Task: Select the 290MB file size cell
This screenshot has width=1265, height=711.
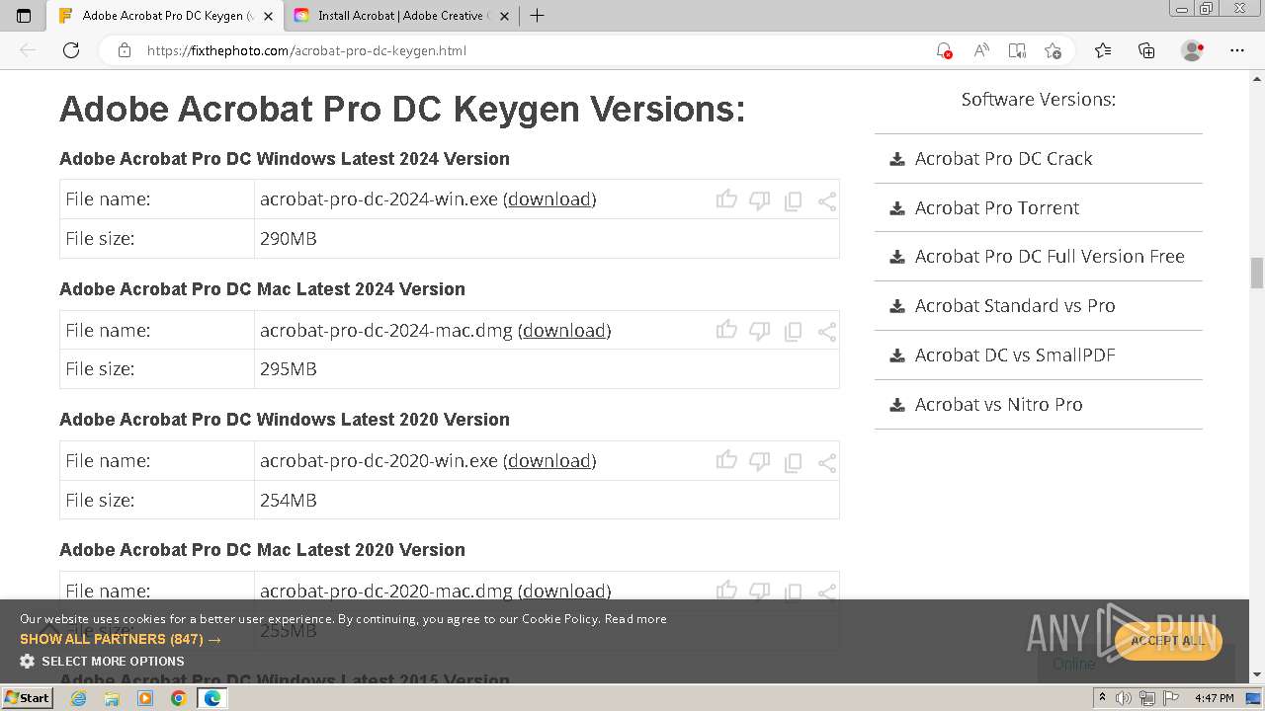Action: click(x=547, y=238)
